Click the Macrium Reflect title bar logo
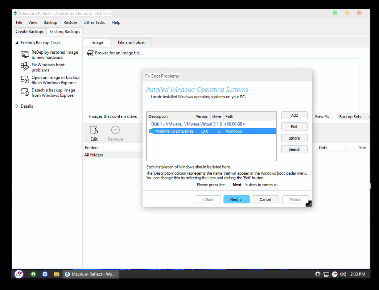 pos(16,13)
